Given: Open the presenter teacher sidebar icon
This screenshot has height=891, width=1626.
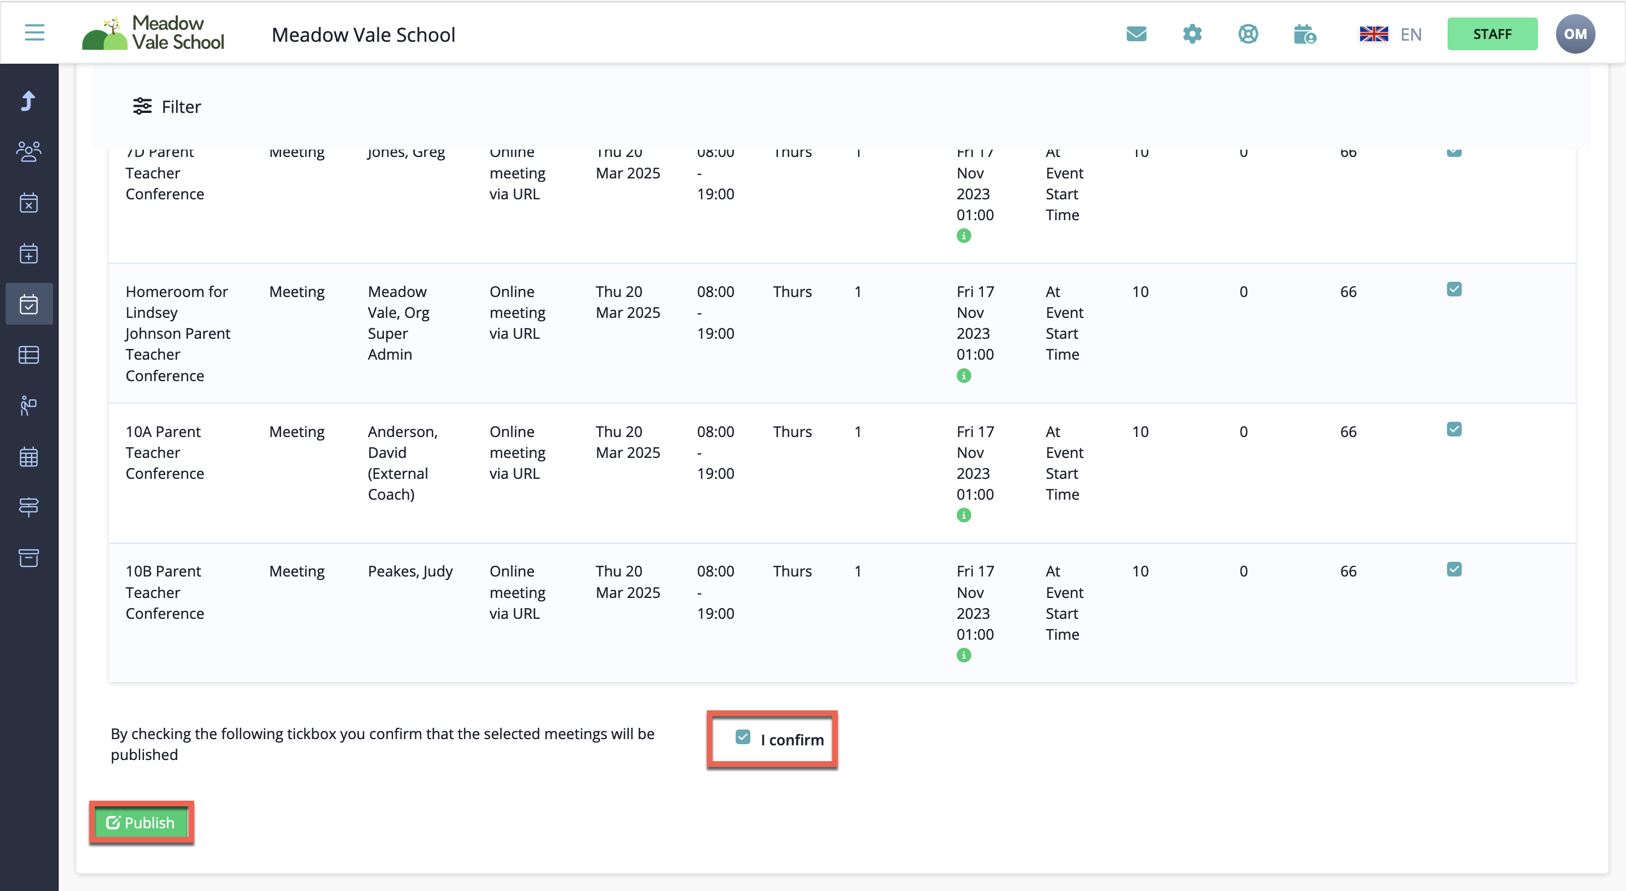Looking at the screenshot, I should tap(28, 405).
